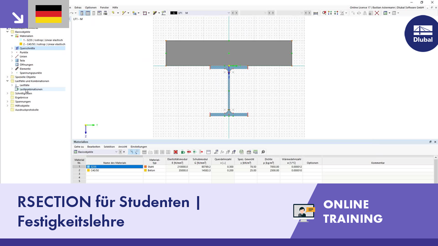Open Bearbeiten menu in Materialien panel
Image resolution: width=438 pixels, height=246 pixels.
click(x=93, y=147)
